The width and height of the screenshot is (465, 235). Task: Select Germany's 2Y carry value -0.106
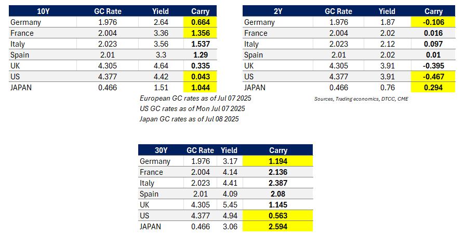433,22
